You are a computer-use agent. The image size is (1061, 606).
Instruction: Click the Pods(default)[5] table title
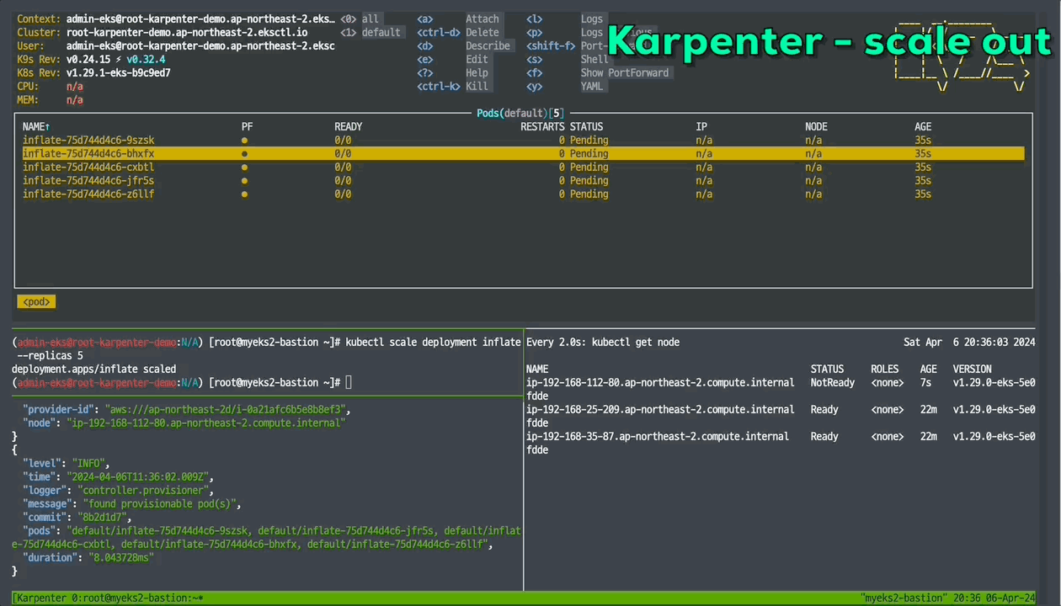click(520, 113)
